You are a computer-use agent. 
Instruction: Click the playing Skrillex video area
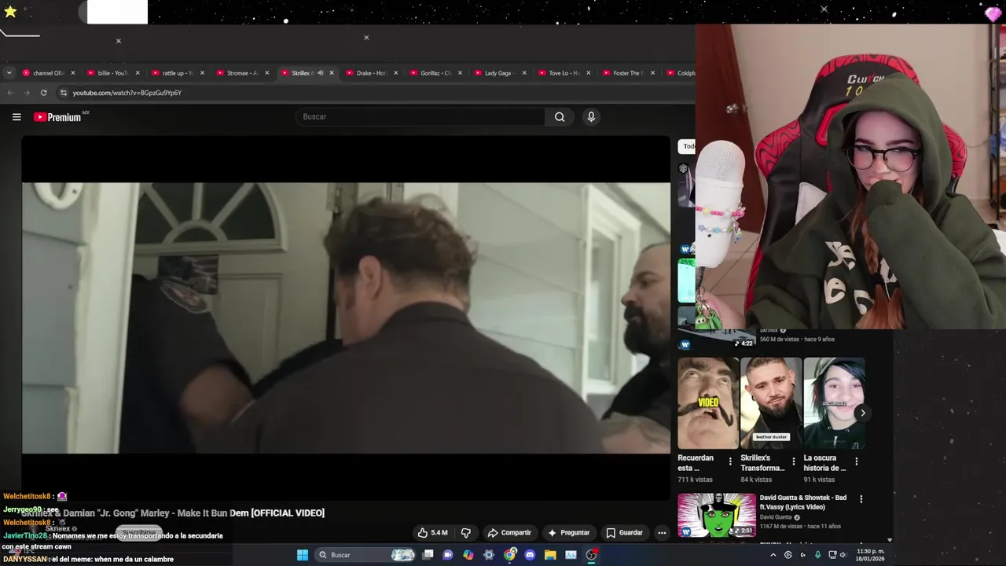click(346, 318)
